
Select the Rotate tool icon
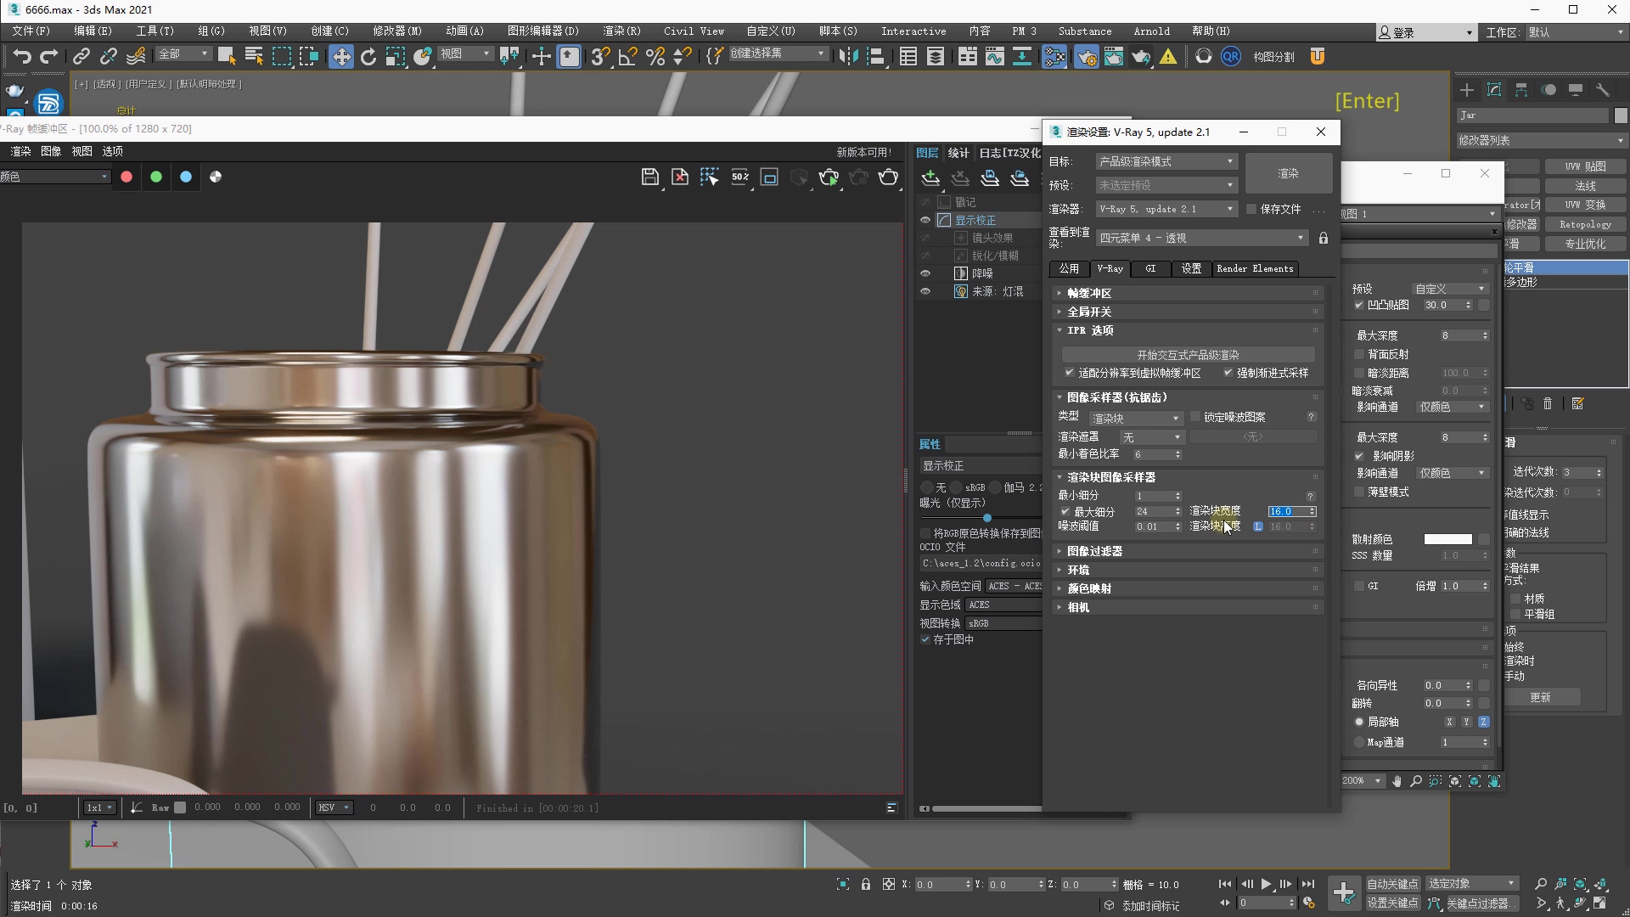(368, 57)
